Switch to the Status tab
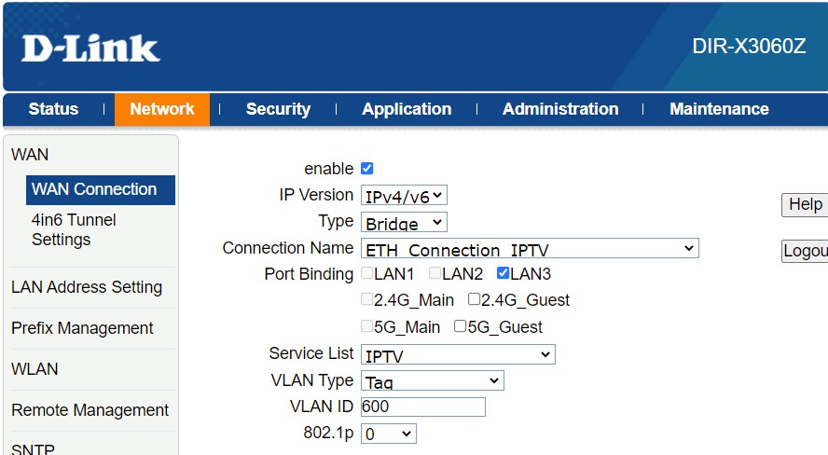The image size is (828, 455). (x=53, y=109)
